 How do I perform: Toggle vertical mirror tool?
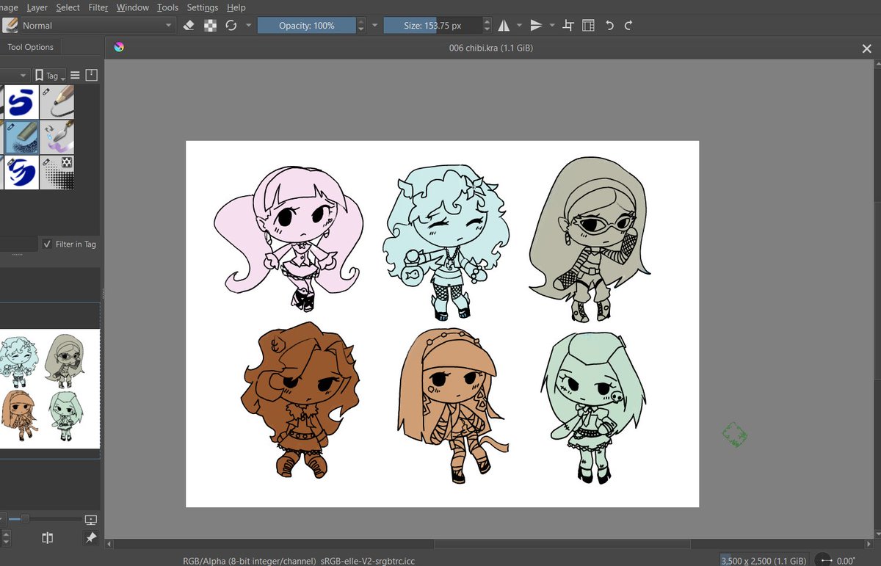click(536, 25)
